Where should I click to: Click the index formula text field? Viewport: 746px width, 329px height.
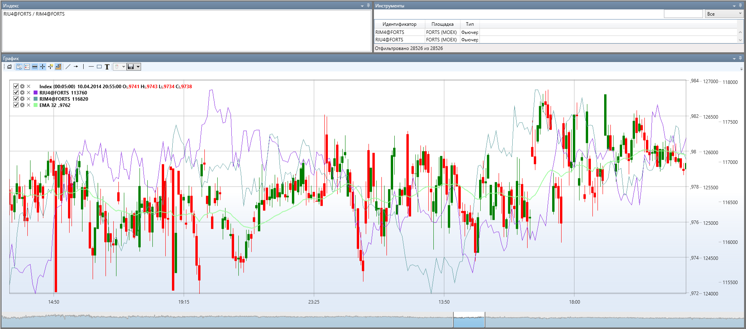[x=187, y=30]
